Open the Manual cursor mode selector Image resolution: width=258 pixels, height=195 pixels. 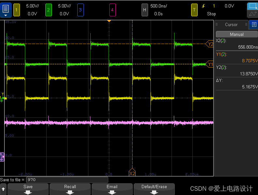pyautogui.click(x=236, y=34)
